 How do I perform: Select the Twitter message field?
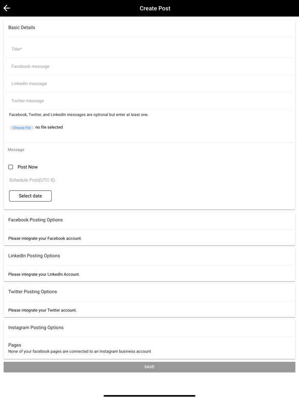[149, 101]
